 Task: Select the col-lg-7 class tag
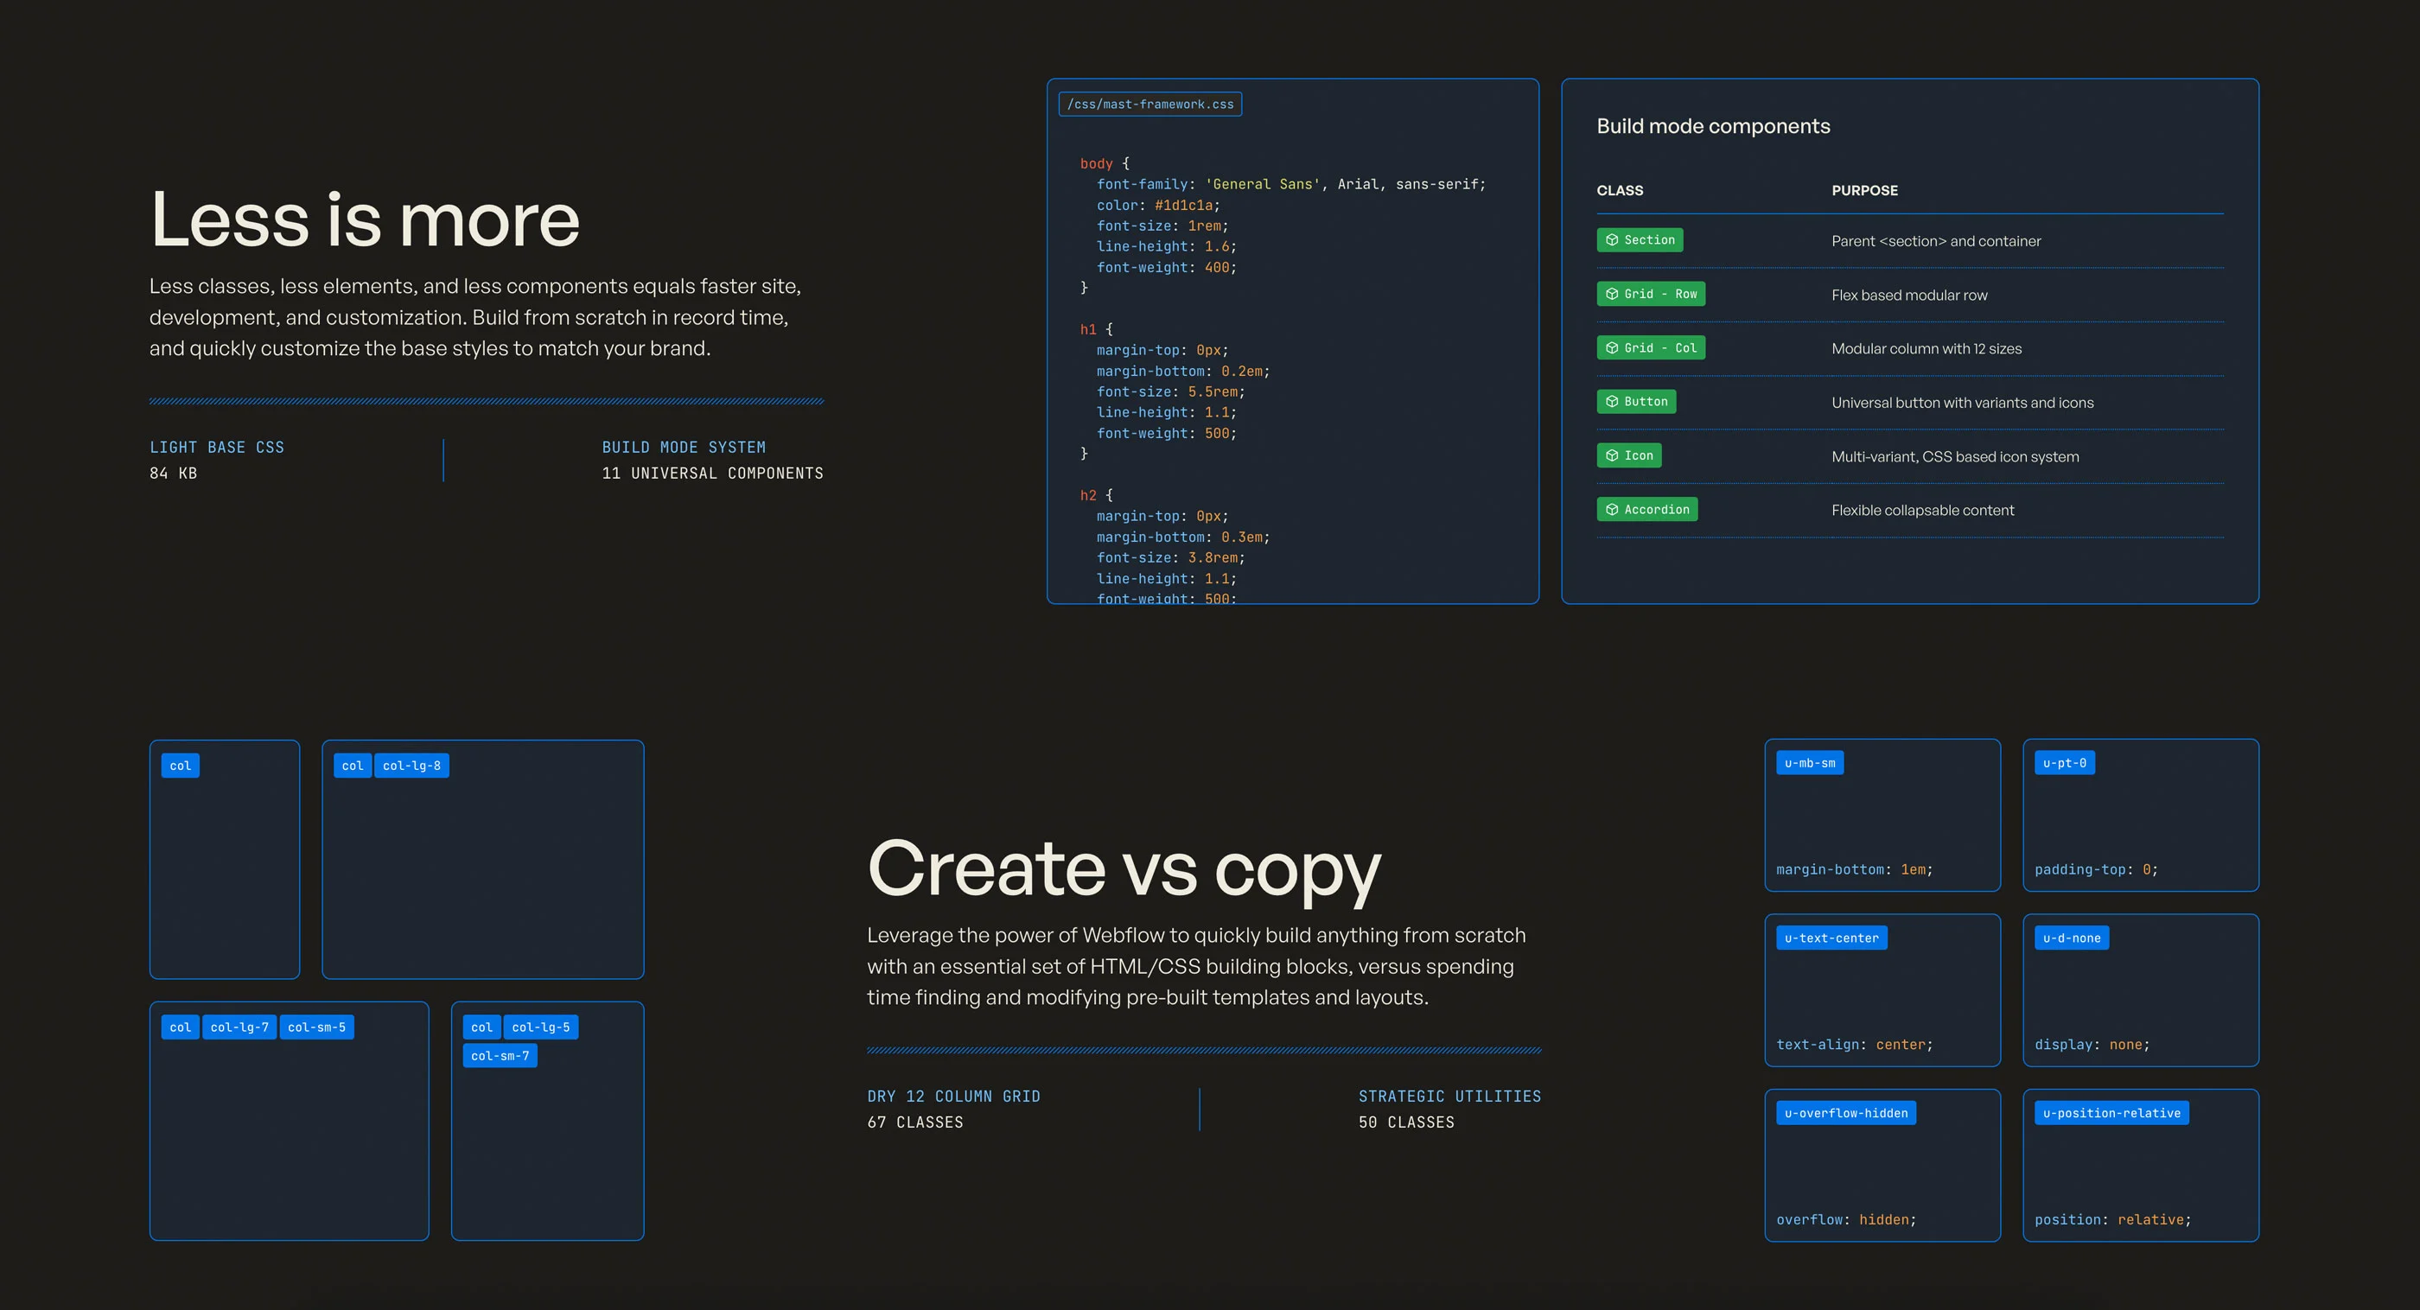tap(239, 1027)
